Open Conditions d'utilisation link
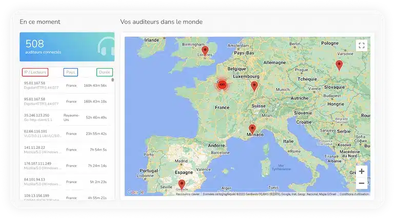The width and height of the screenshot is (395, 219). (354, 194)
